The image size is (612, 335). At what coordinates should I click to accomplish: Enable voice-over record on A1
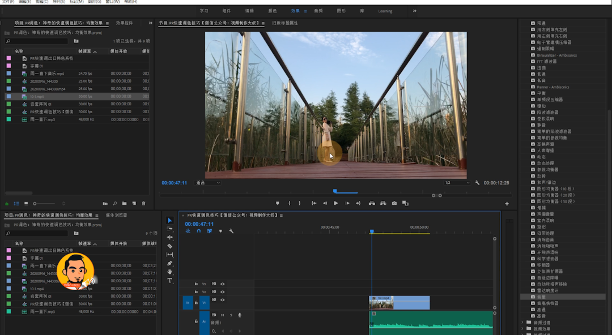coord(240,315)
